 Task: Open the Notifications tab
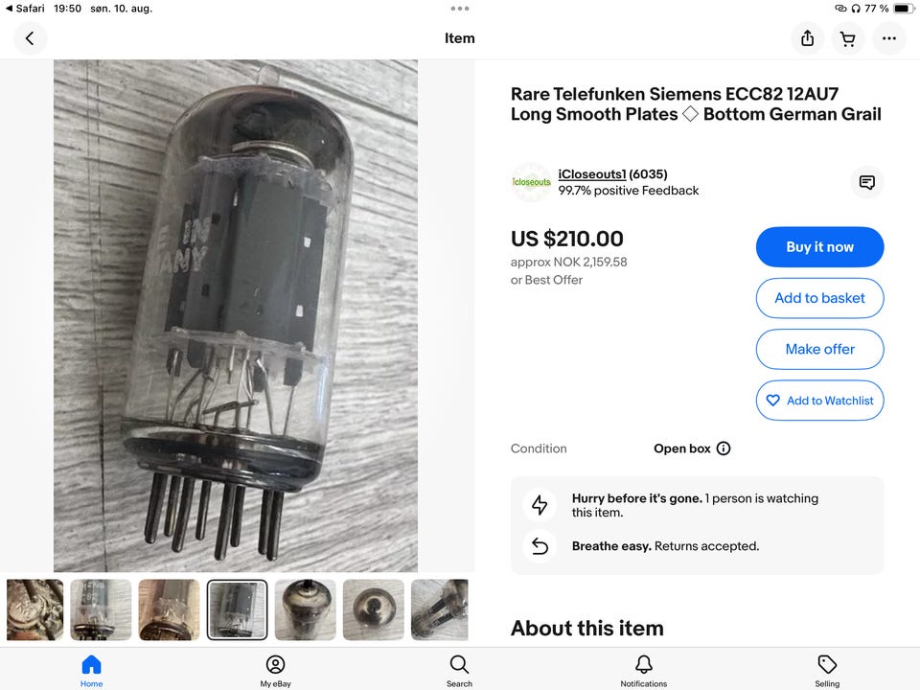[x=643, y=671]
